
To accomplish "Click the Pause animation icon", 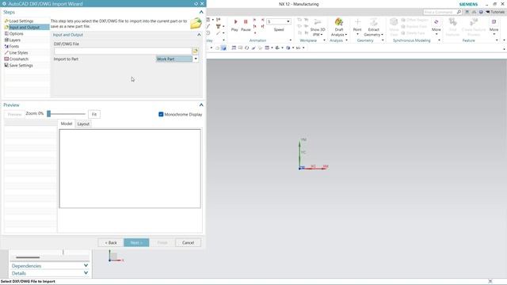I will coord(246,21).
